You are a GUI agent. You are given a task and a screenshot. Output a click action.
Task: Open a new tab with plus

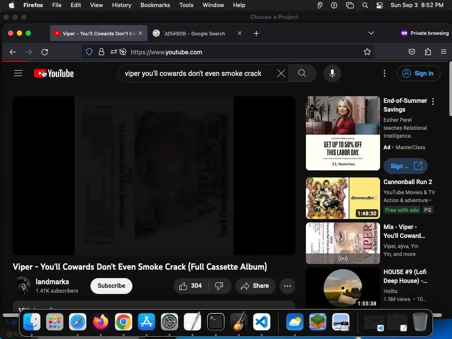click(x=256, y=34)
